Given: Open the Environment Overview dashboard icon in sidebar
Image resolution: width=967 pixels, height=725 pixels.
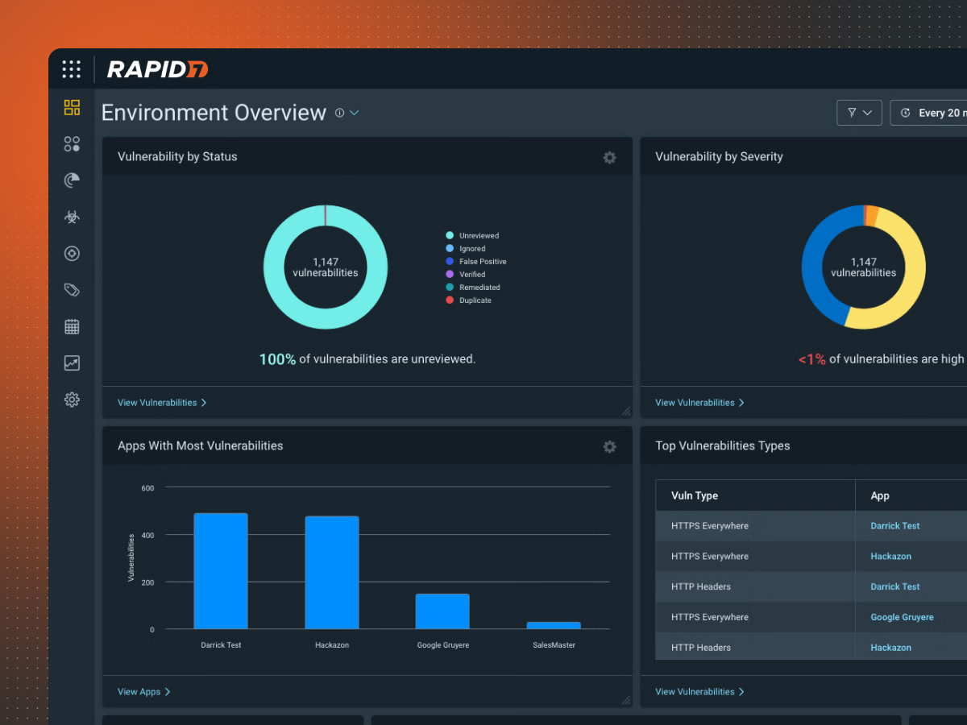Looking at the screenshot, I should [72, 107].
